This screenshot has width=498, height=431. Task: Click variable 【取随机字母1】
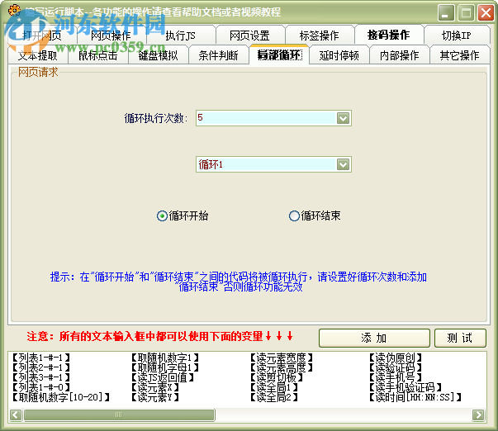pyautogui.click(x=165, y=367)
